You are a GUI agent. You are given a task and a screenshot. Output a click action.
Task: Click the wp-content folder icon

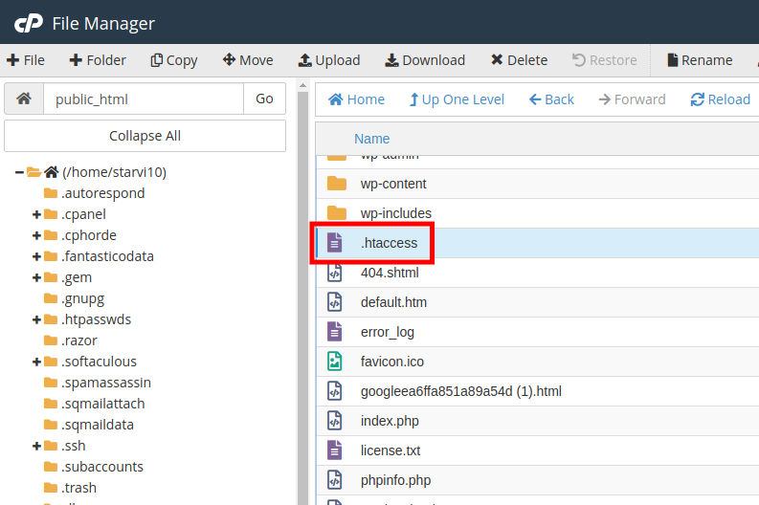tap(336, 184)
